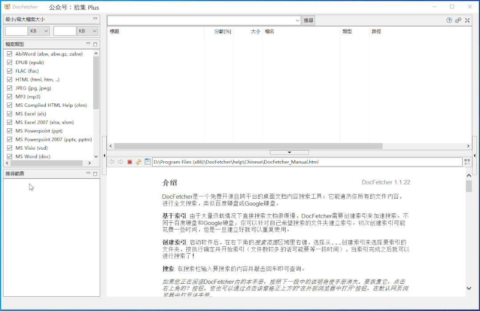
Task: Uncheck JPEG file type
Action: pos(9,88)
